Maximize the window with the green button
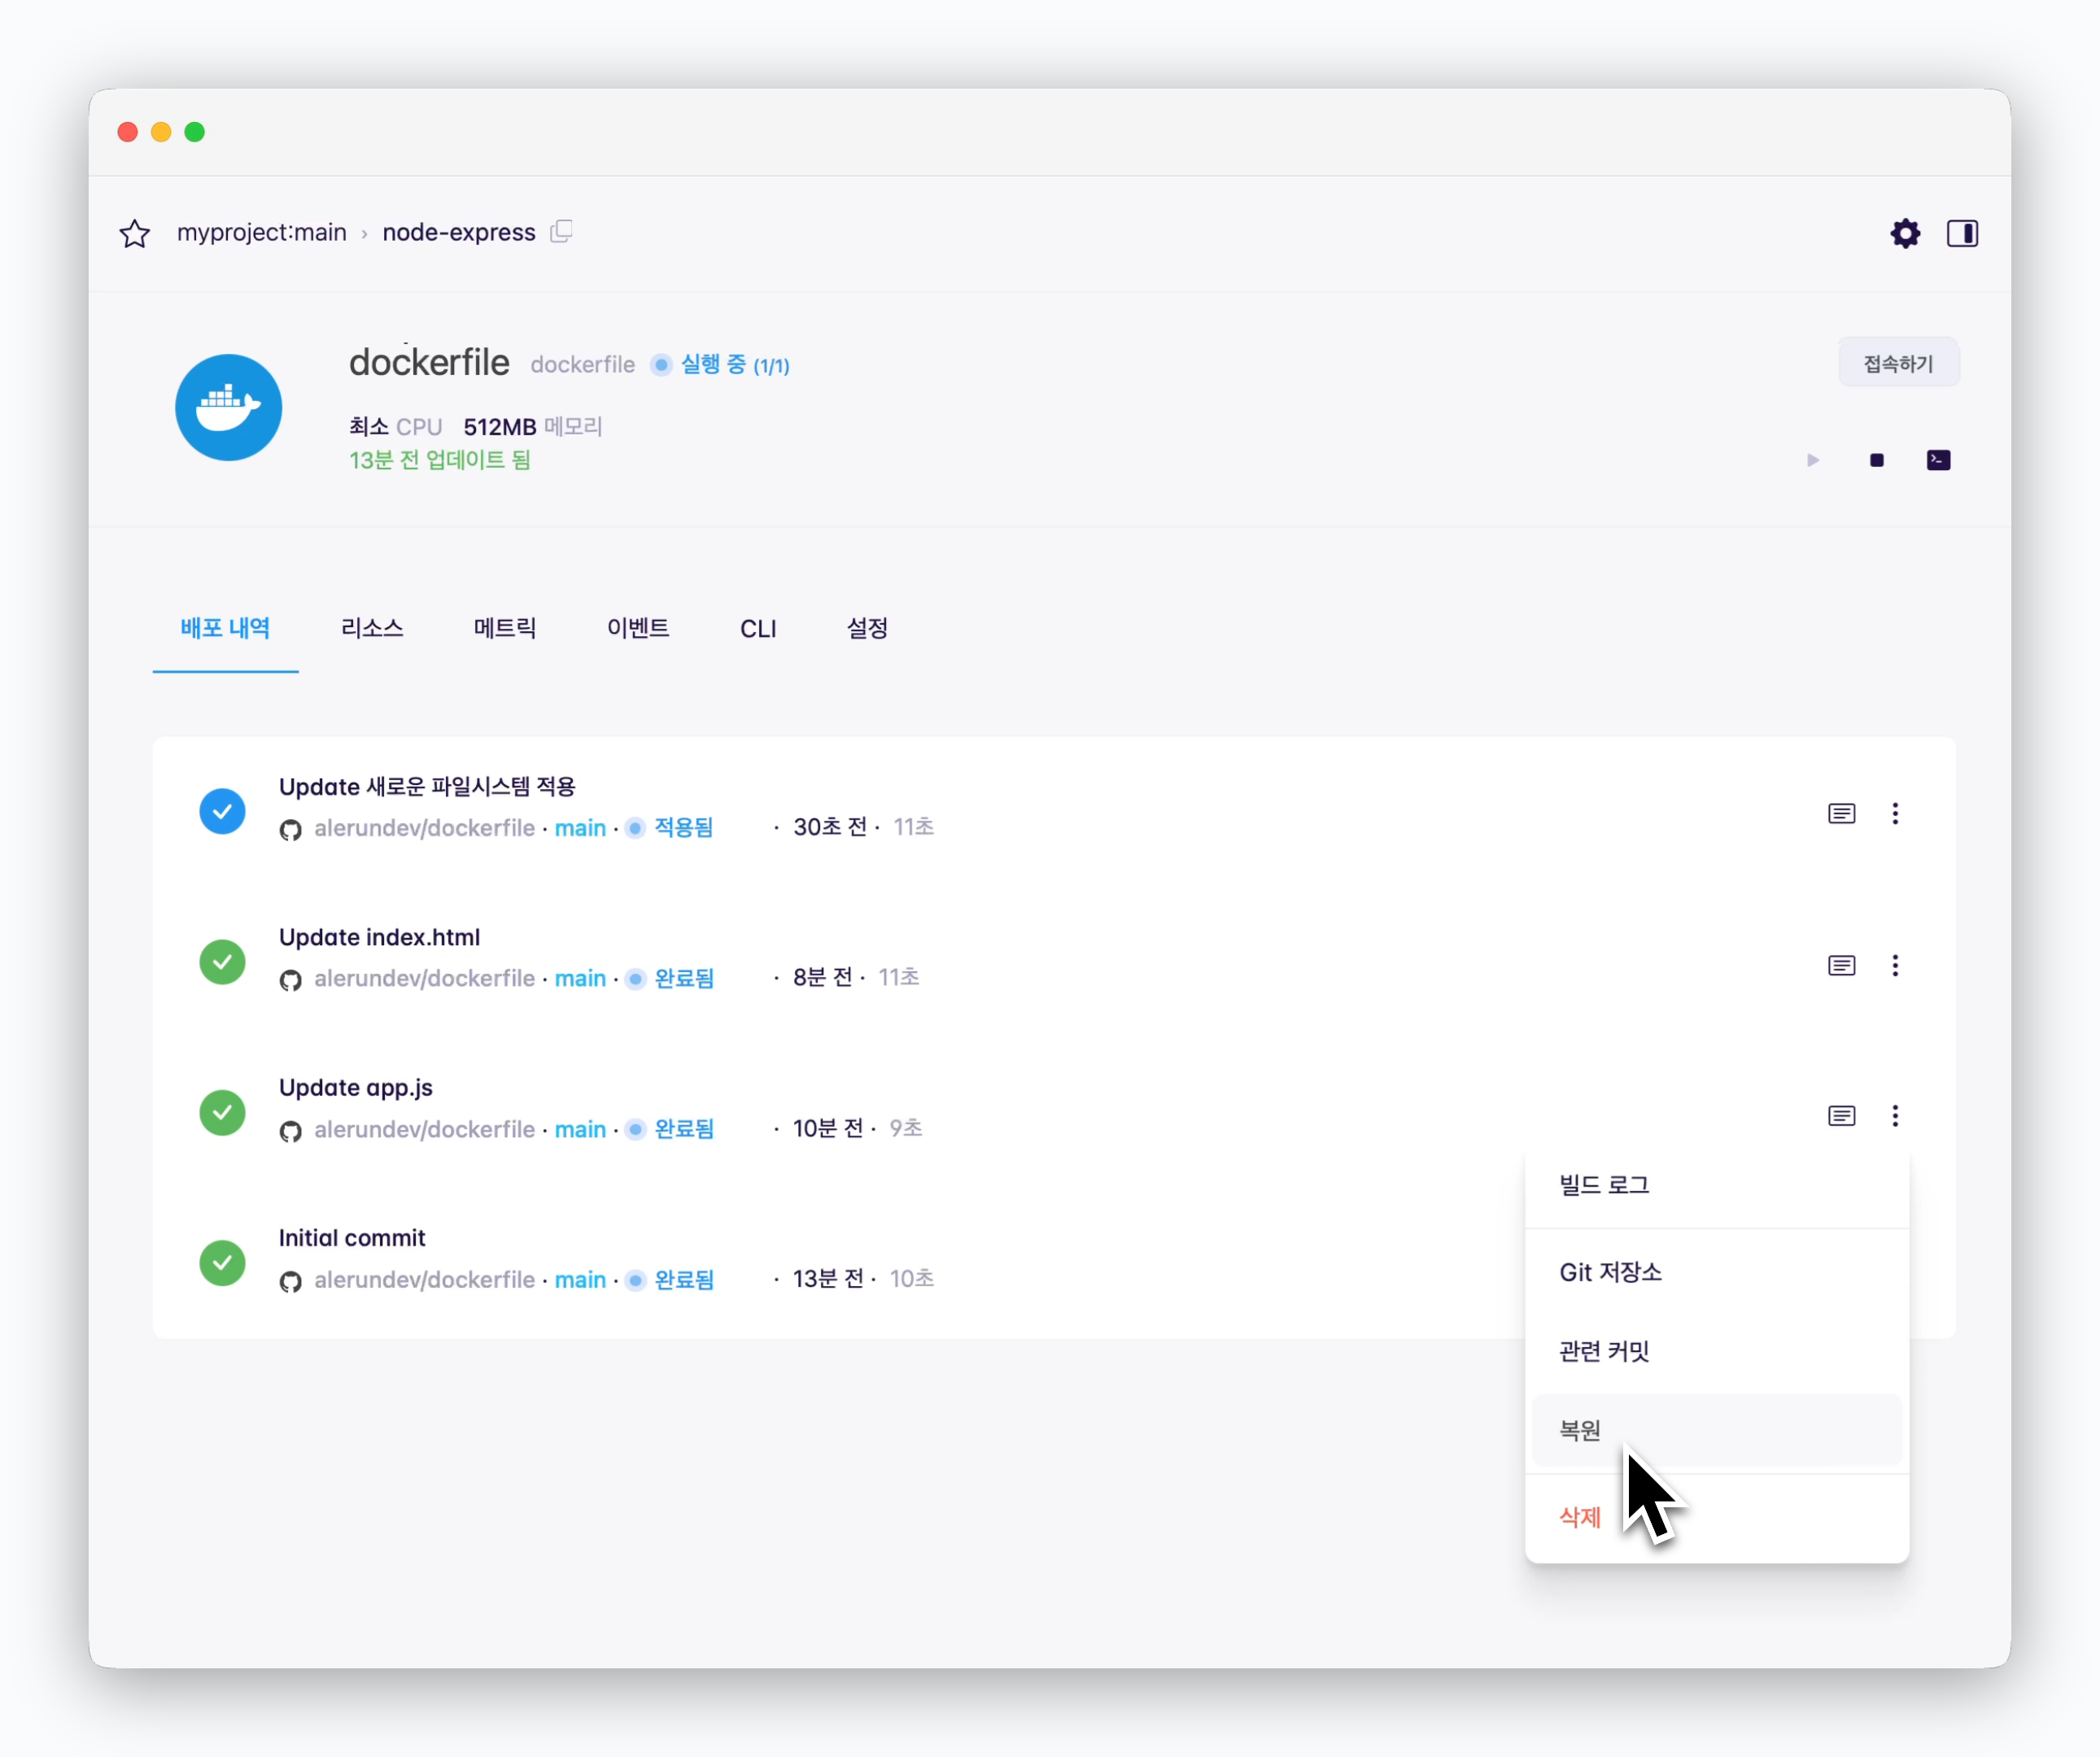 (195, 132)
